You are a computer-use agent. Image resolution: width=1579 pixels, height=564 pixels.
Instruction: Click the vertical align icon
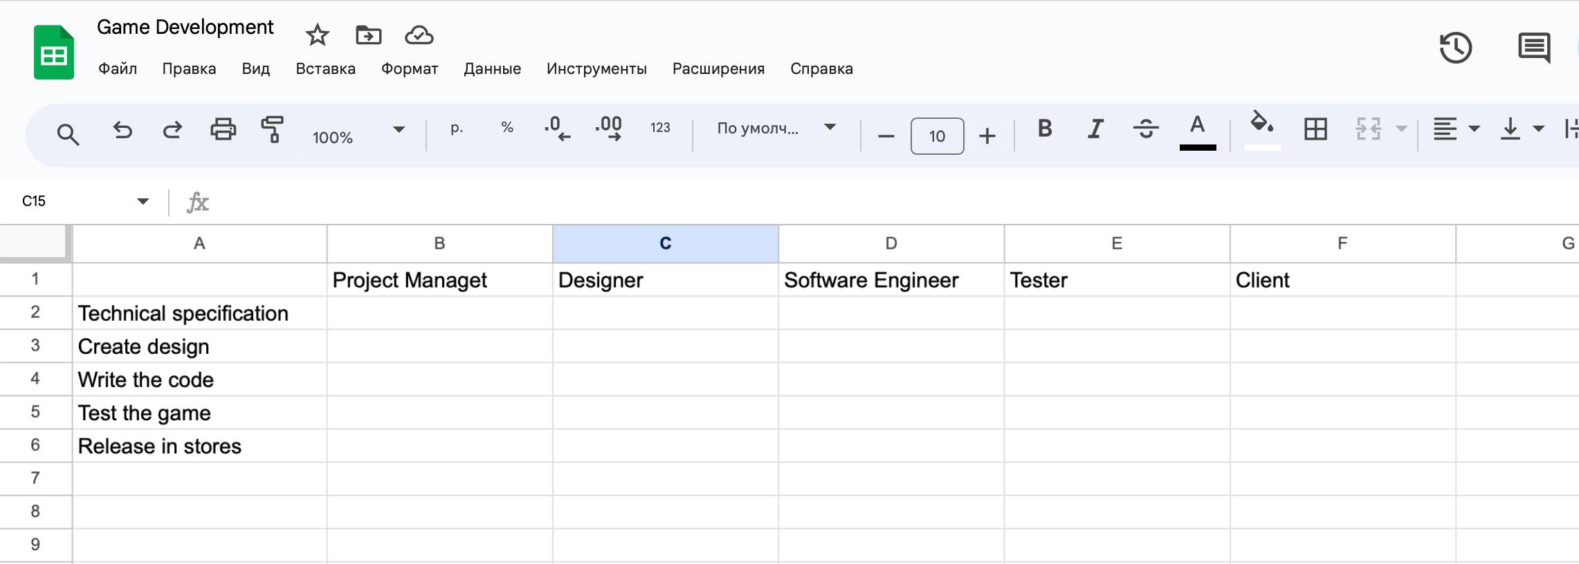tap(1510, 129)
